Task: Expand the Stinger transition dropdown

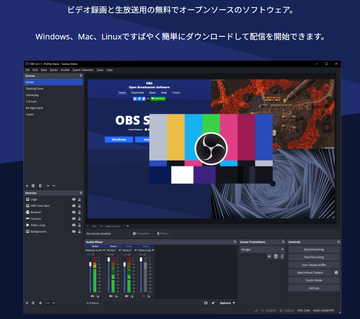Action: (x=282, y=250)
